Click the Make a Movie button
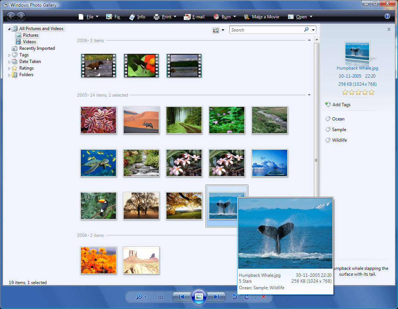This screenshot has width=398, height=309. coord(262,17)
